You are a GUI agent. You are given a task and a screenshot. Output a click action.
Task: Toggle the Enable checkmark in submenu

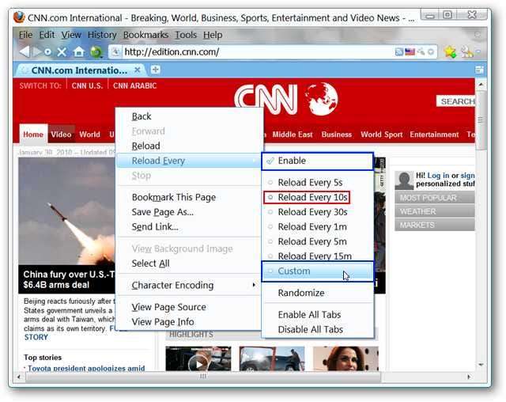tap(318, 161)
